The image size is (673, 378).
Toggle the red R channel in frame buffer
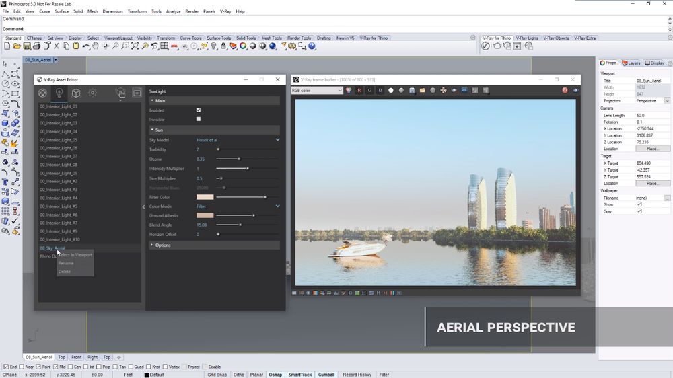coord(359,91)
